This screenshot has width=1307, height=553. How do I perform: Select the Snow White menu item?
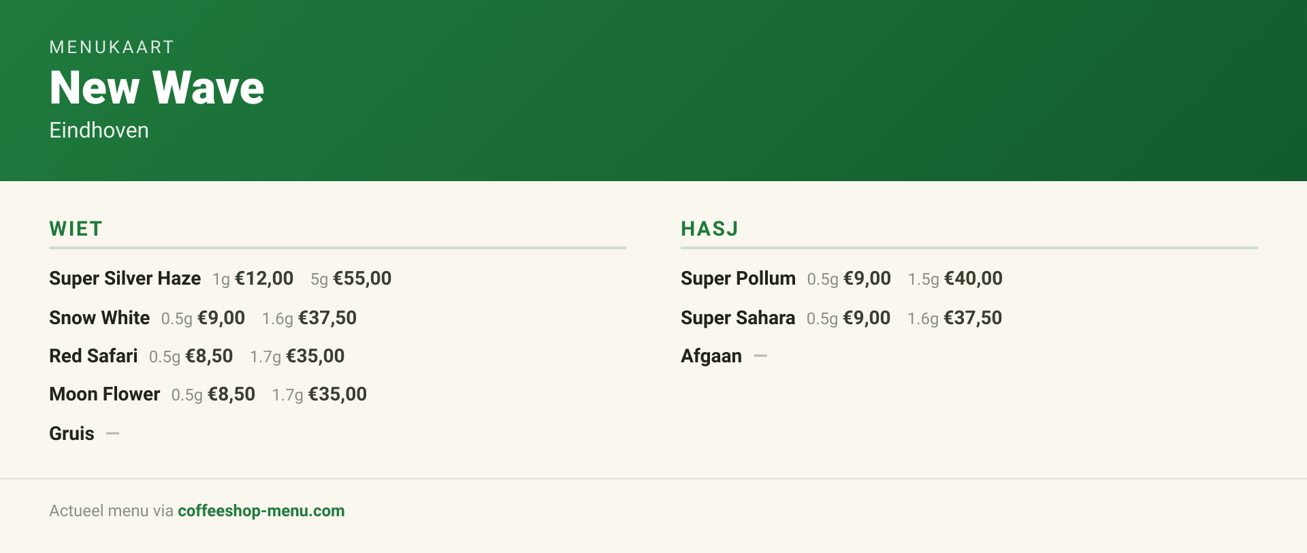point(99,318)
